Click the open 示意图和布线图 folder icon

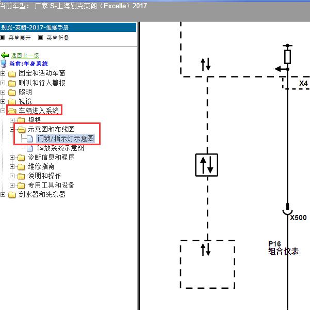[21, 130]
